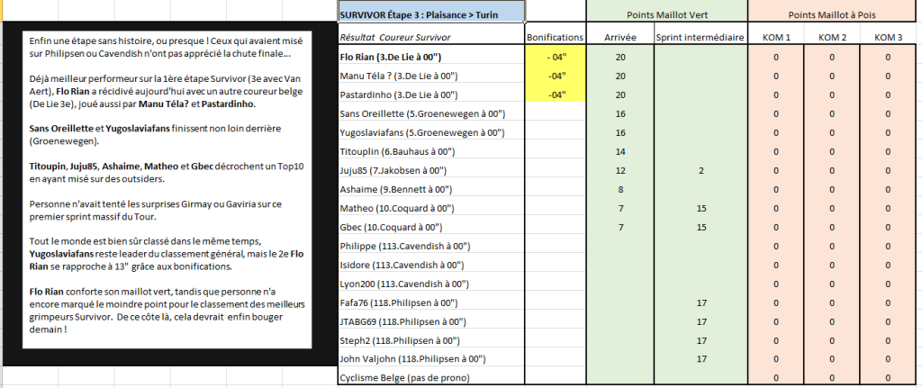922x388 pixels.
Task: Select the KOM 1 column header
Action: pos(776,37)
